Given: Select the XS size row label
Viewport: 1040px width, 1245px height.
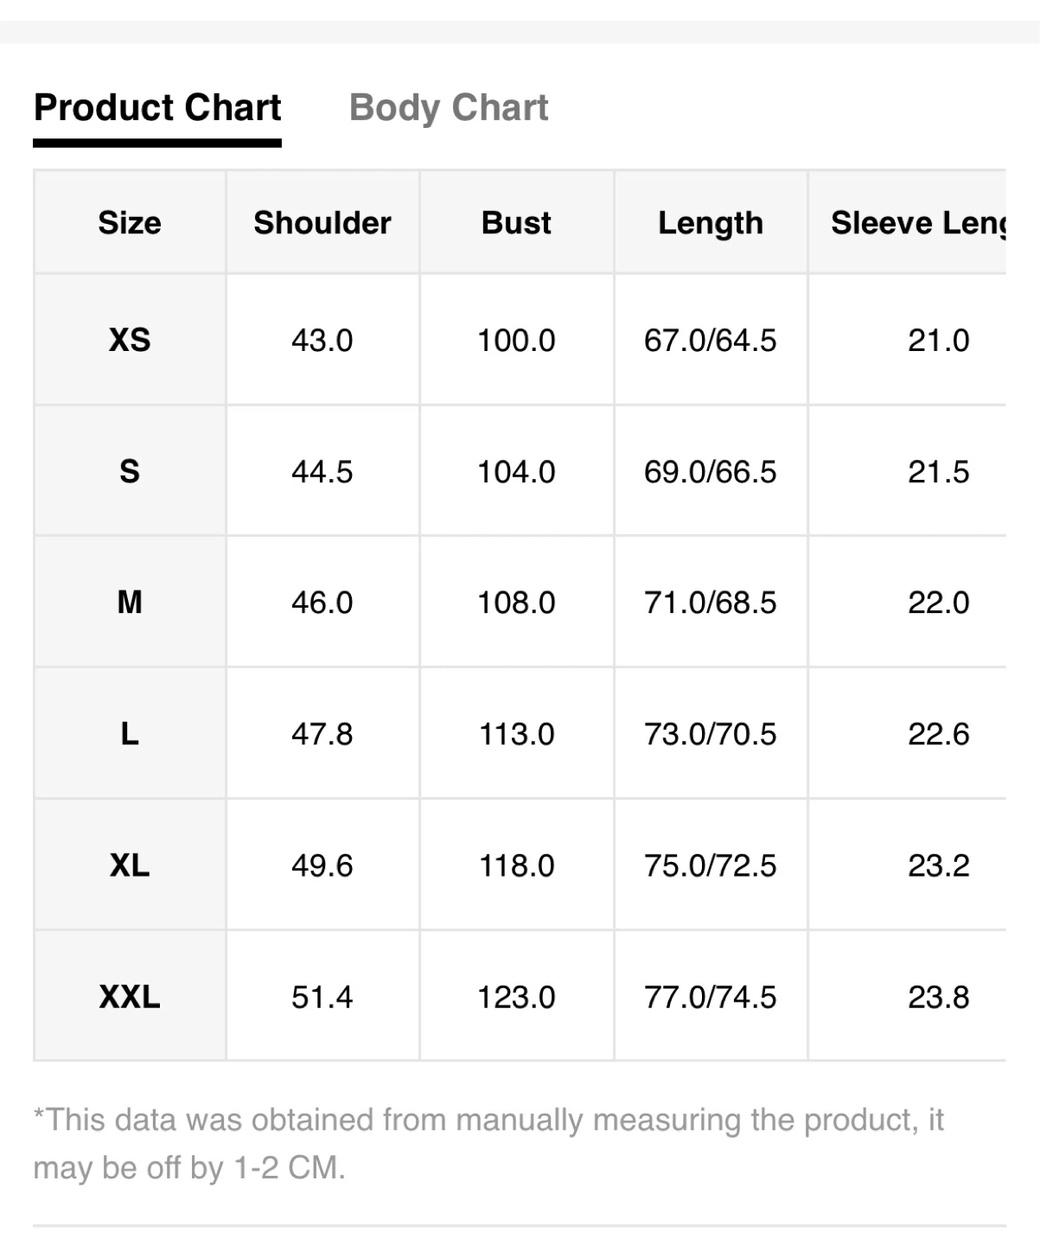Looking at the screenshot, I should (130, 340).
